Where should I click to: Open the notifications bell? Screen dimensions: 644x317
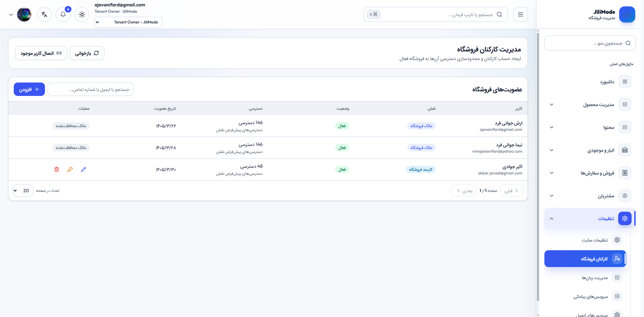click(x=63, y=14)
